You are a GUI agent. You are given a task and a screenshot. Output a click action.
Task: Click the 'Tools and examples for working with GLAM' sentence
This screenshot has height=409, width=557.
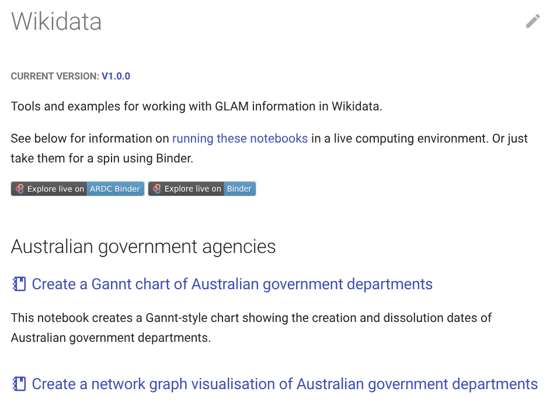(196, 106)
